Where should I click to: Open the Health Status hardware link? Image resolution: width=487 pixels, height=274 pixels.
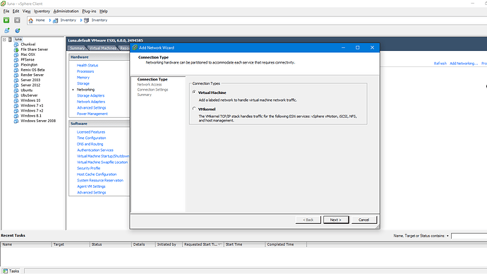pyautogui.click(x=88, y=65)
